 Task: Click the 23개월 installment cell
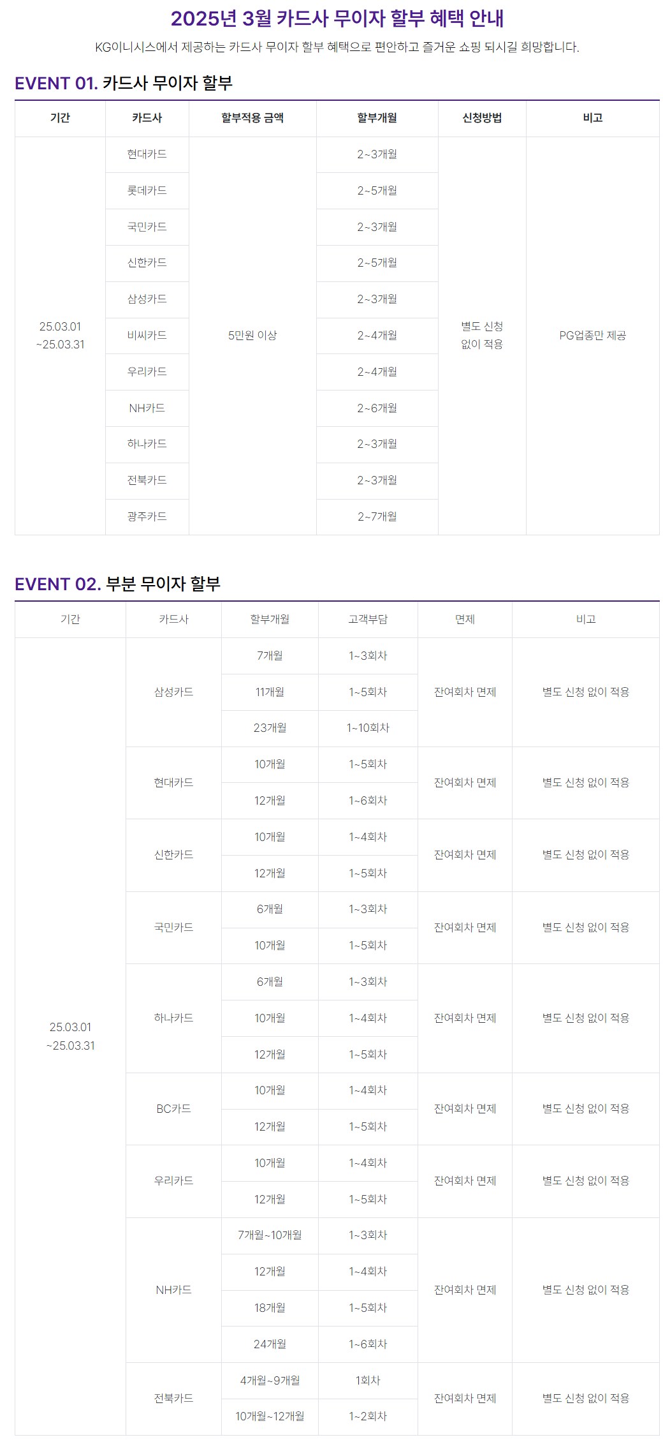tap(270, 728)
